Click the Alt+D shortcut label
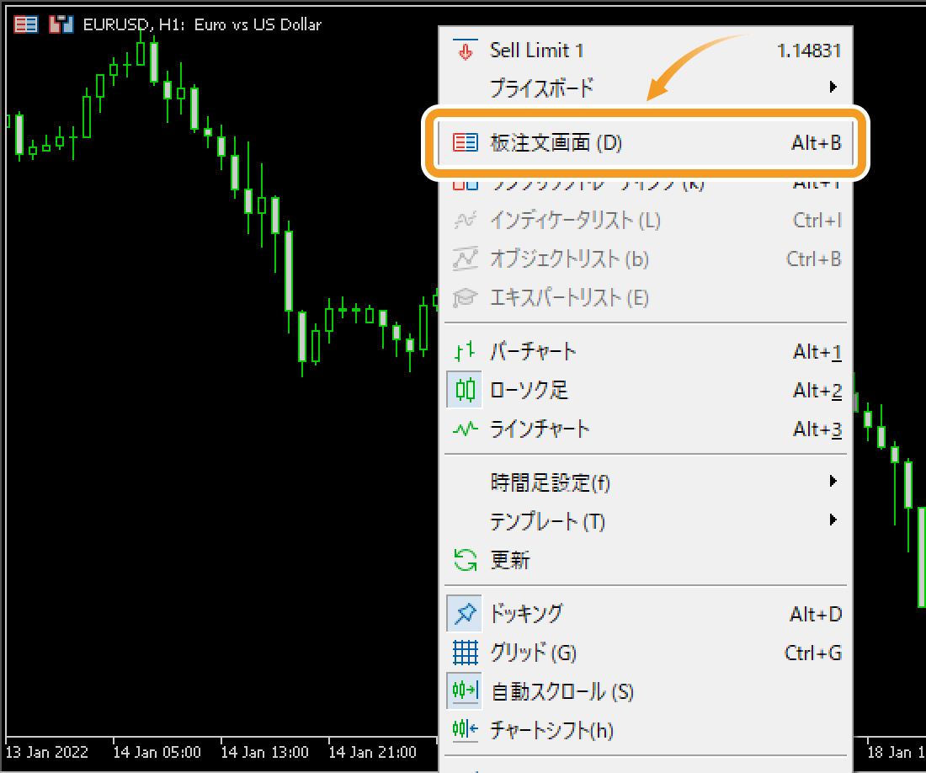 (816, 614)
